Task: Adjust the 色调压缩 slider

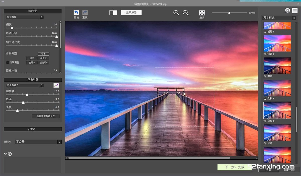Action: tap(56, 37)
